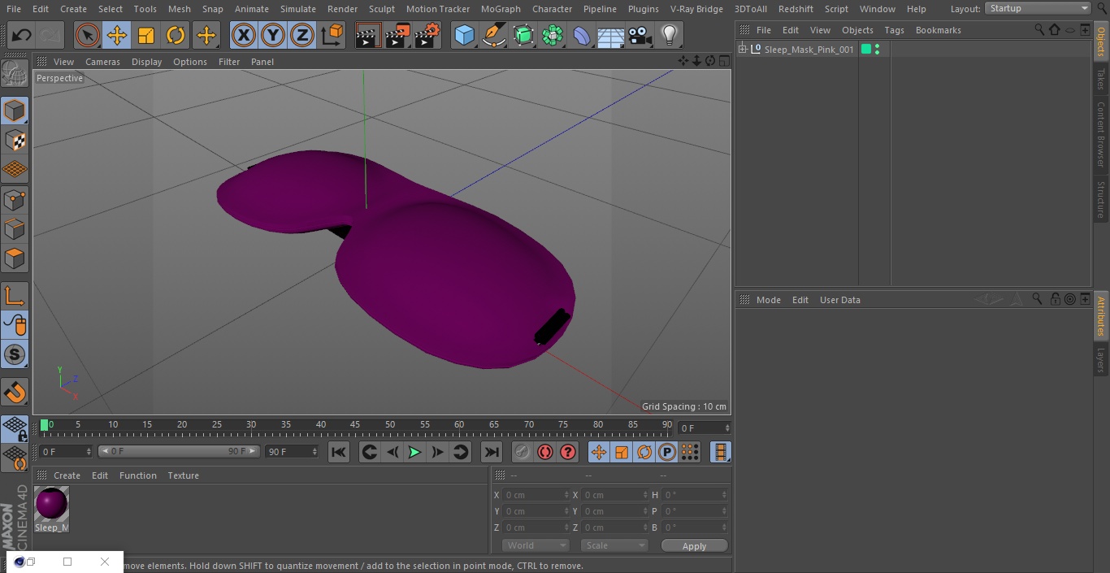Viewport: 1110px width, 573px height.
Task: Switch to the Takes side tab
Action: [x=1101, y=79]
